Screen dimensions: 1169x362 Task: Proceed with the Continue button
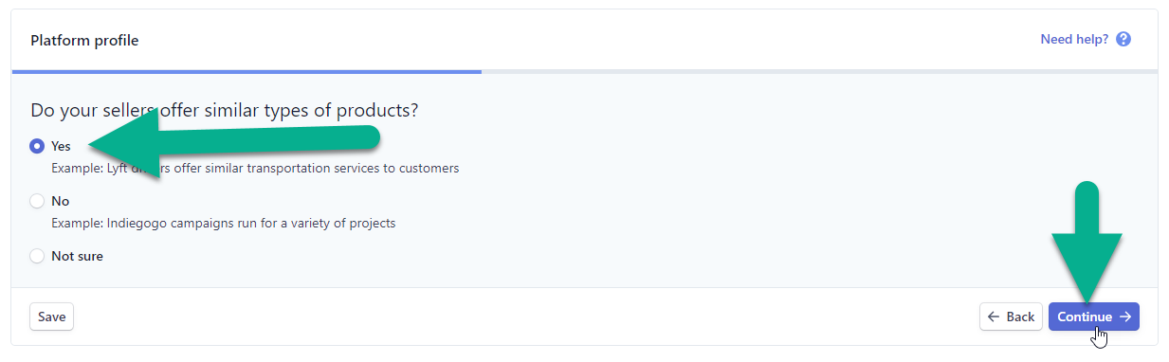point(1094,317)
